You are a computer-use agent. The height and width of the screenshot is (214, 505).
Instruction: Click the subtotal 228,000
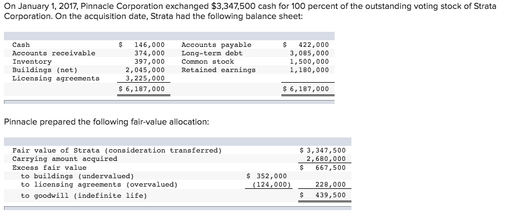point(331,184)
